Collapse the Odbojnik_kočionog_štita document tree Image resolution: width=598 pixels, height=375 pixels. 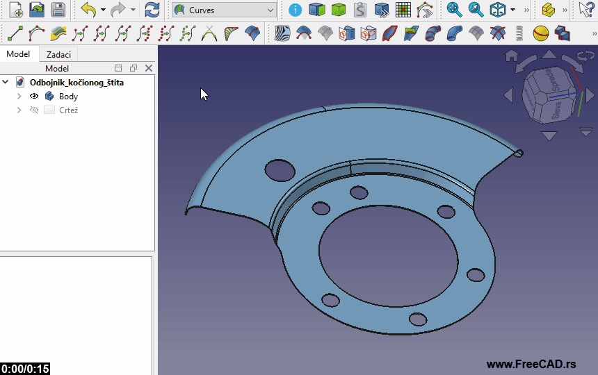(x=6, y=82)
